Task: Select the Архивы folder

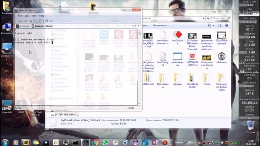Action: 178,79
